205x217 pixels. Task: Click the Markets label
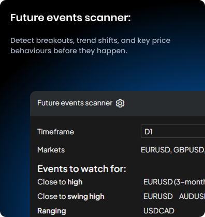click(x=51, y=150)
